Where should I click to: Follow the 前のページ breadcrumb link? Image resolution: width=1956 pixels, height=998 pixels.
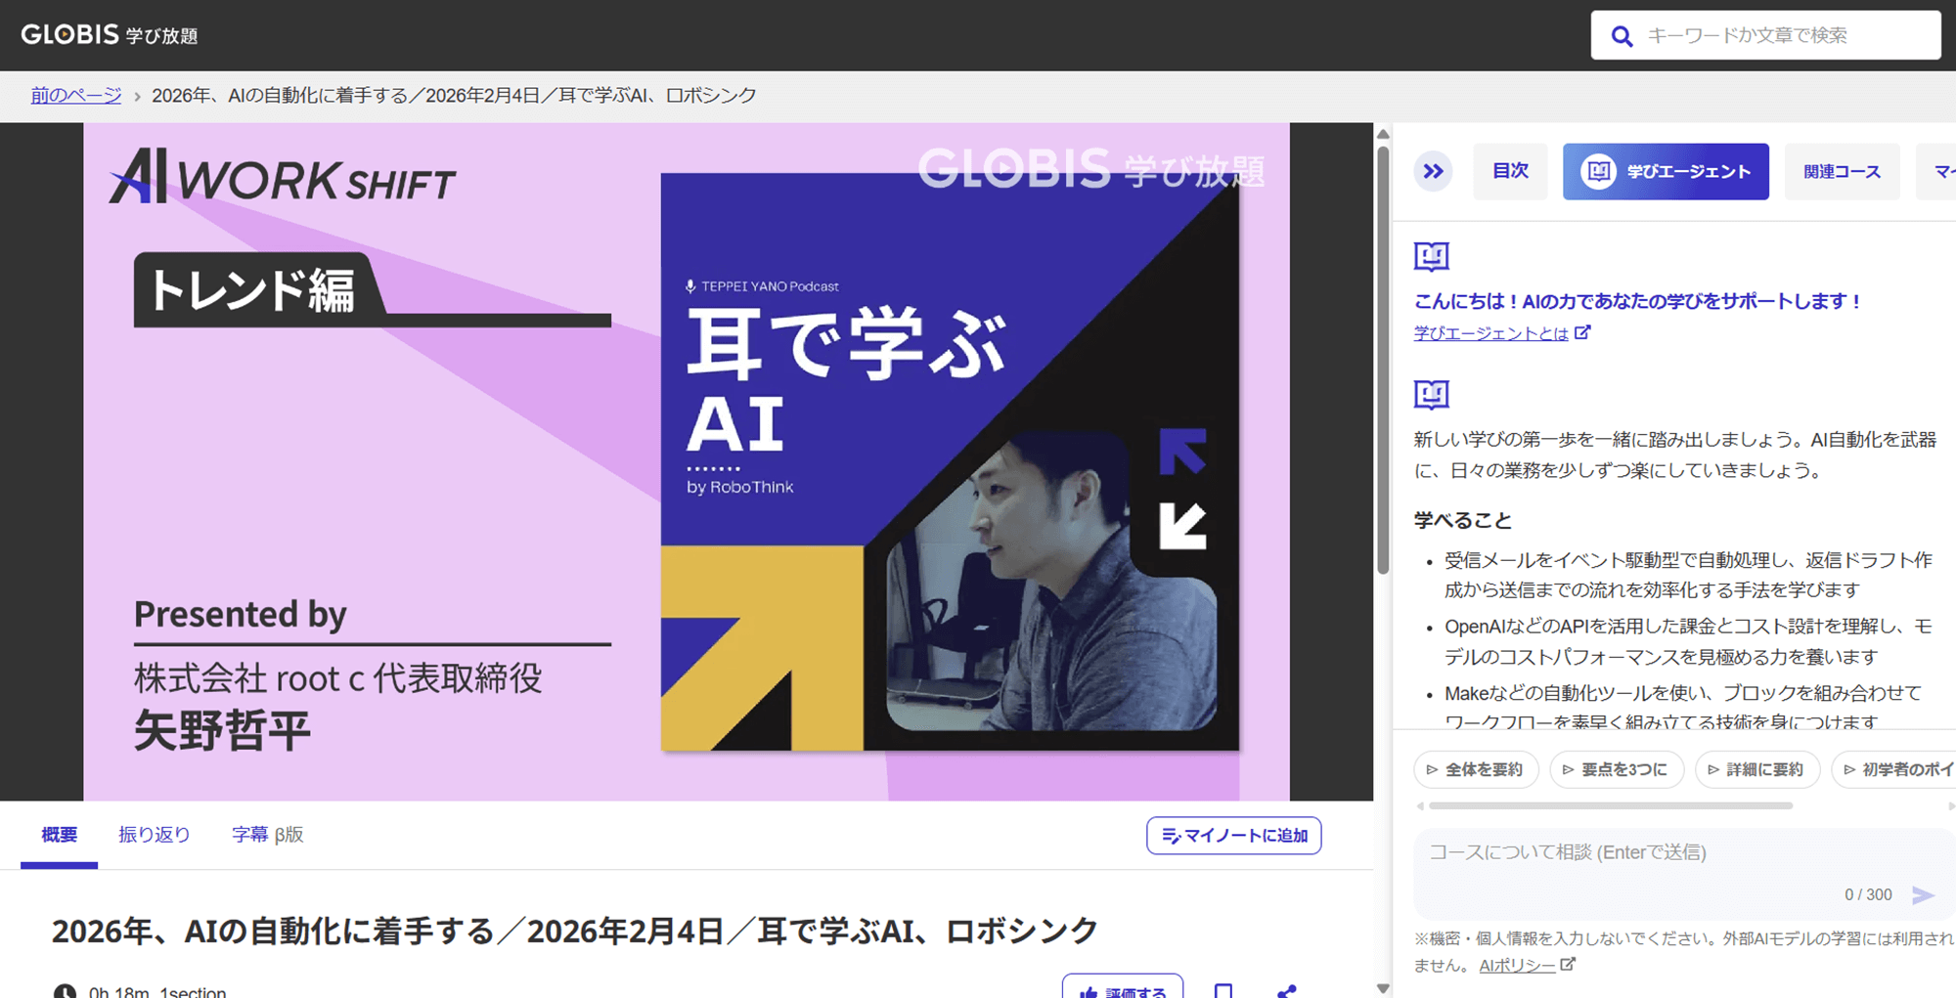pyautogui.click(x=76, y=96)
